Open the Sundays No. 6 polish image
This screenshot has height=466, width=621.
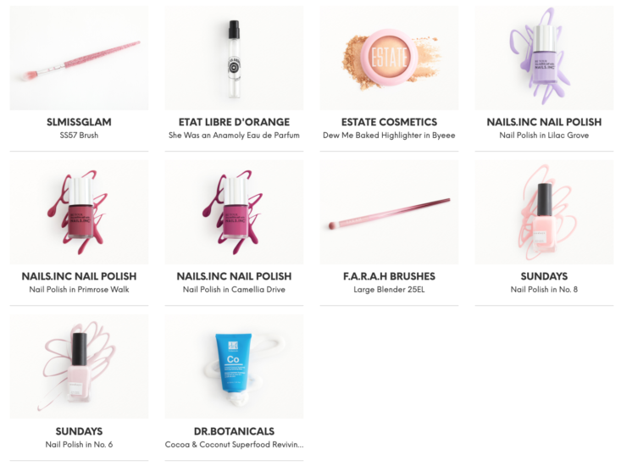79,367
